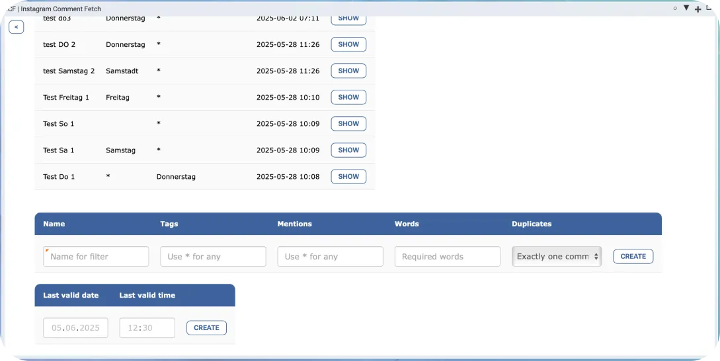Click the Tags input field

pos(213,257)
